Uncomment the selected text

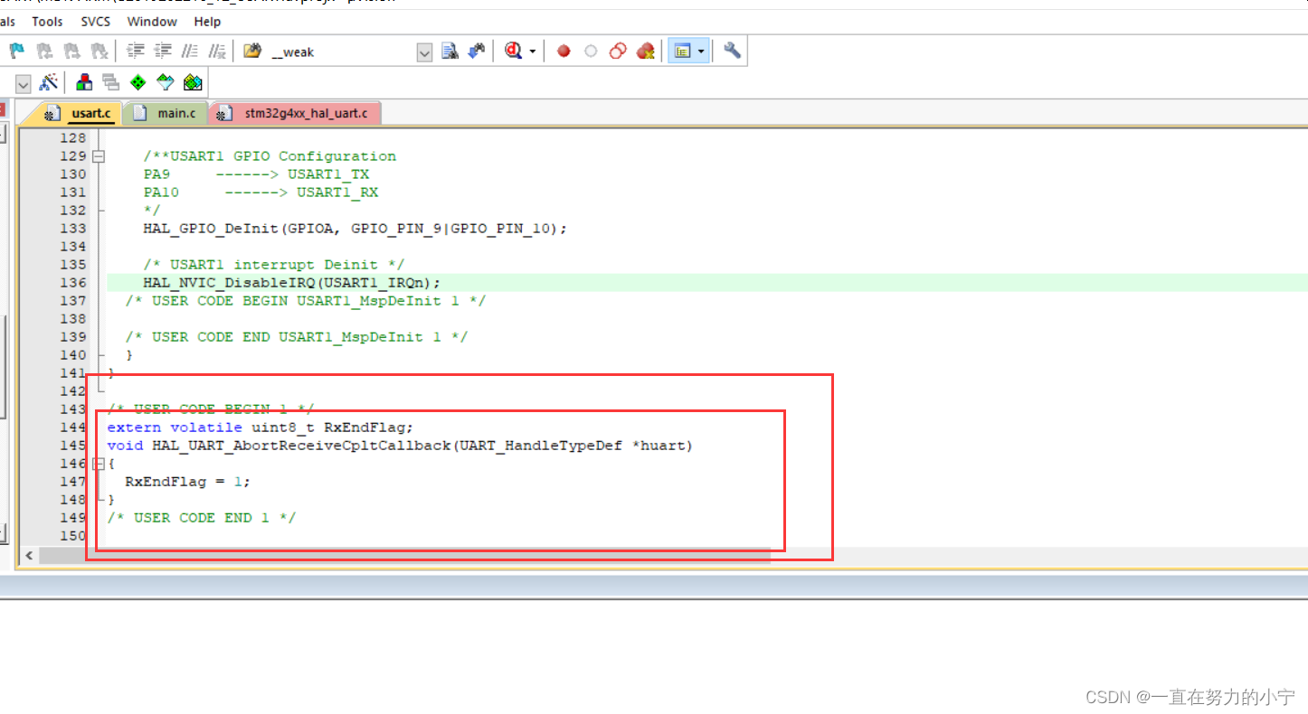pos(217,52)
